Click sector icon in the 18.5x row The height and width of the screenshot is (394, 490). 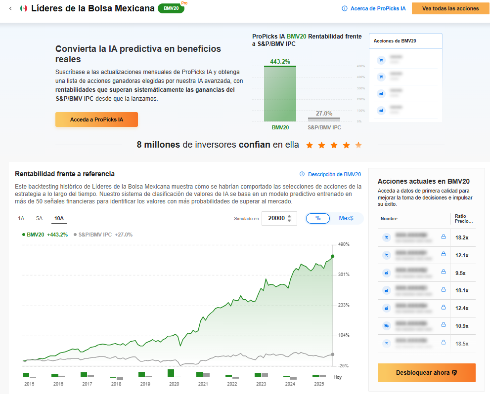click(387, 344)
